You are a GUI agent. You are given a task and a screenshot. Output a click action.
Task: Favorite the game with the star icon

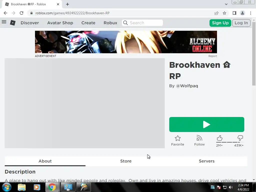click(178, 138)
